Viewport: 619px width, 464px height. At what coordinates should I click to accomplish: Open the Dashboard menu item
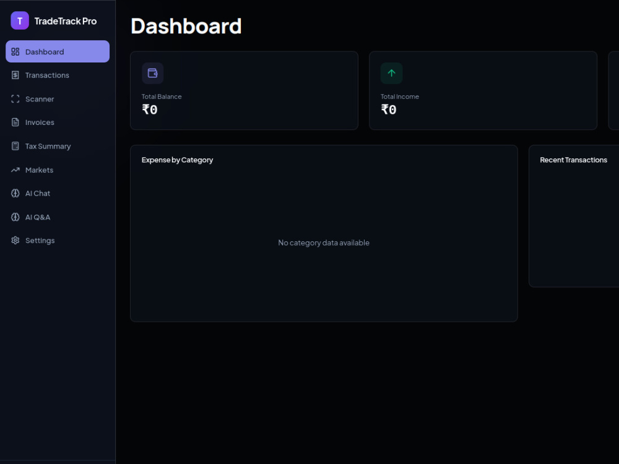(58, 51)
